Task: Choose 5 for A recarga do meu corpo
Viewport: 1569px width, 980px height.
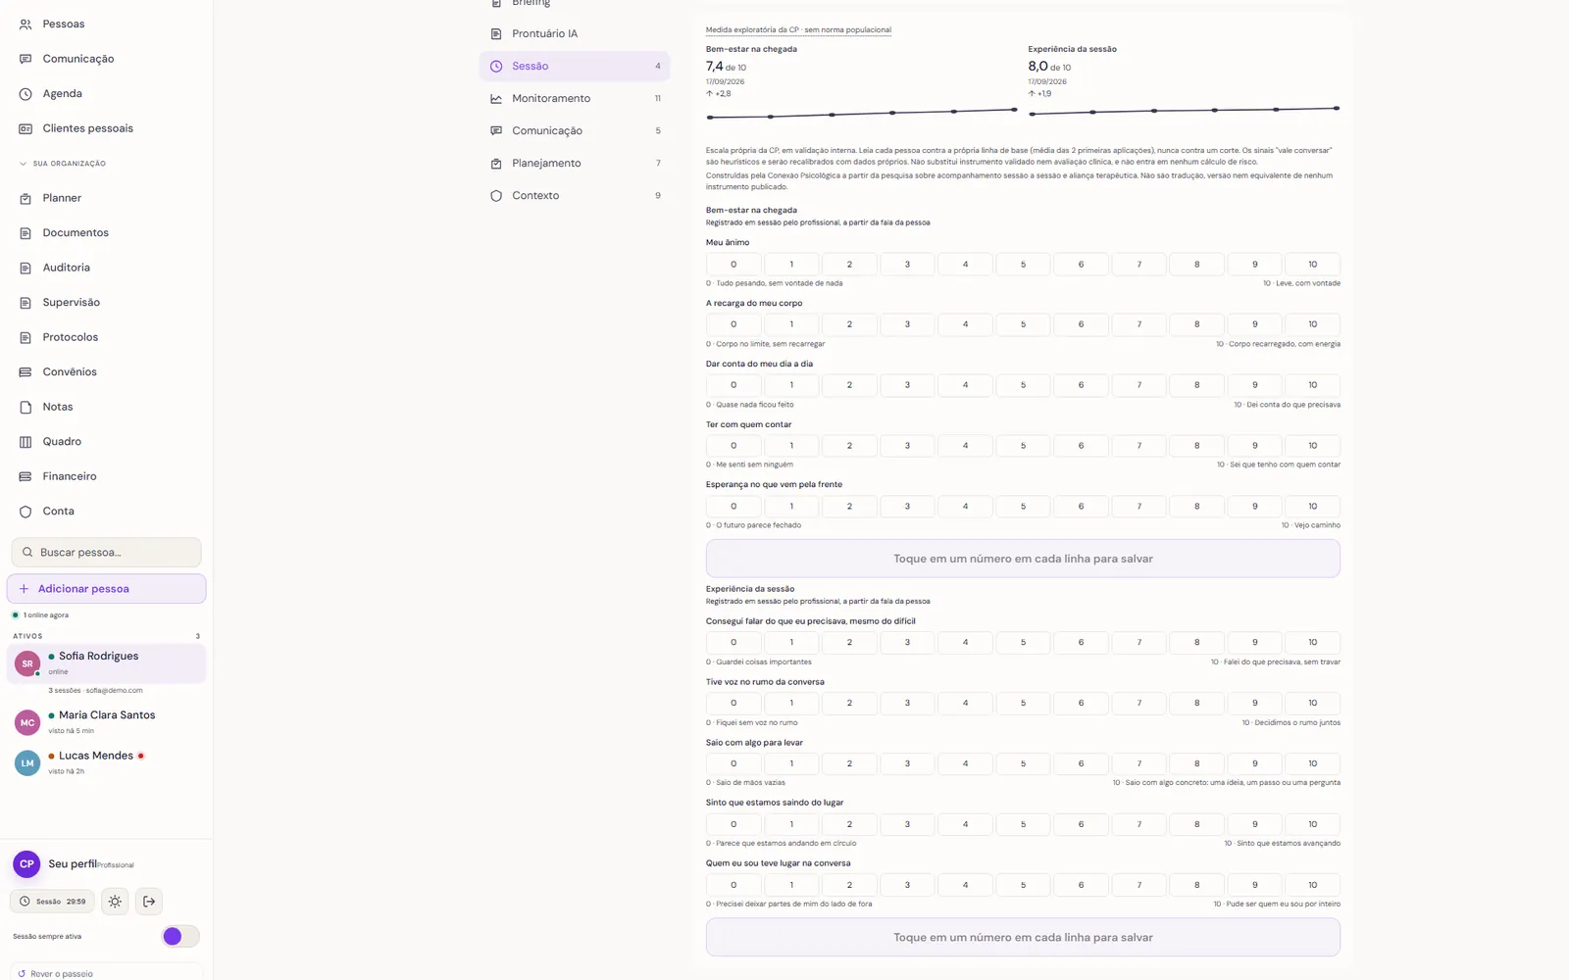Action: (1023, 324)
